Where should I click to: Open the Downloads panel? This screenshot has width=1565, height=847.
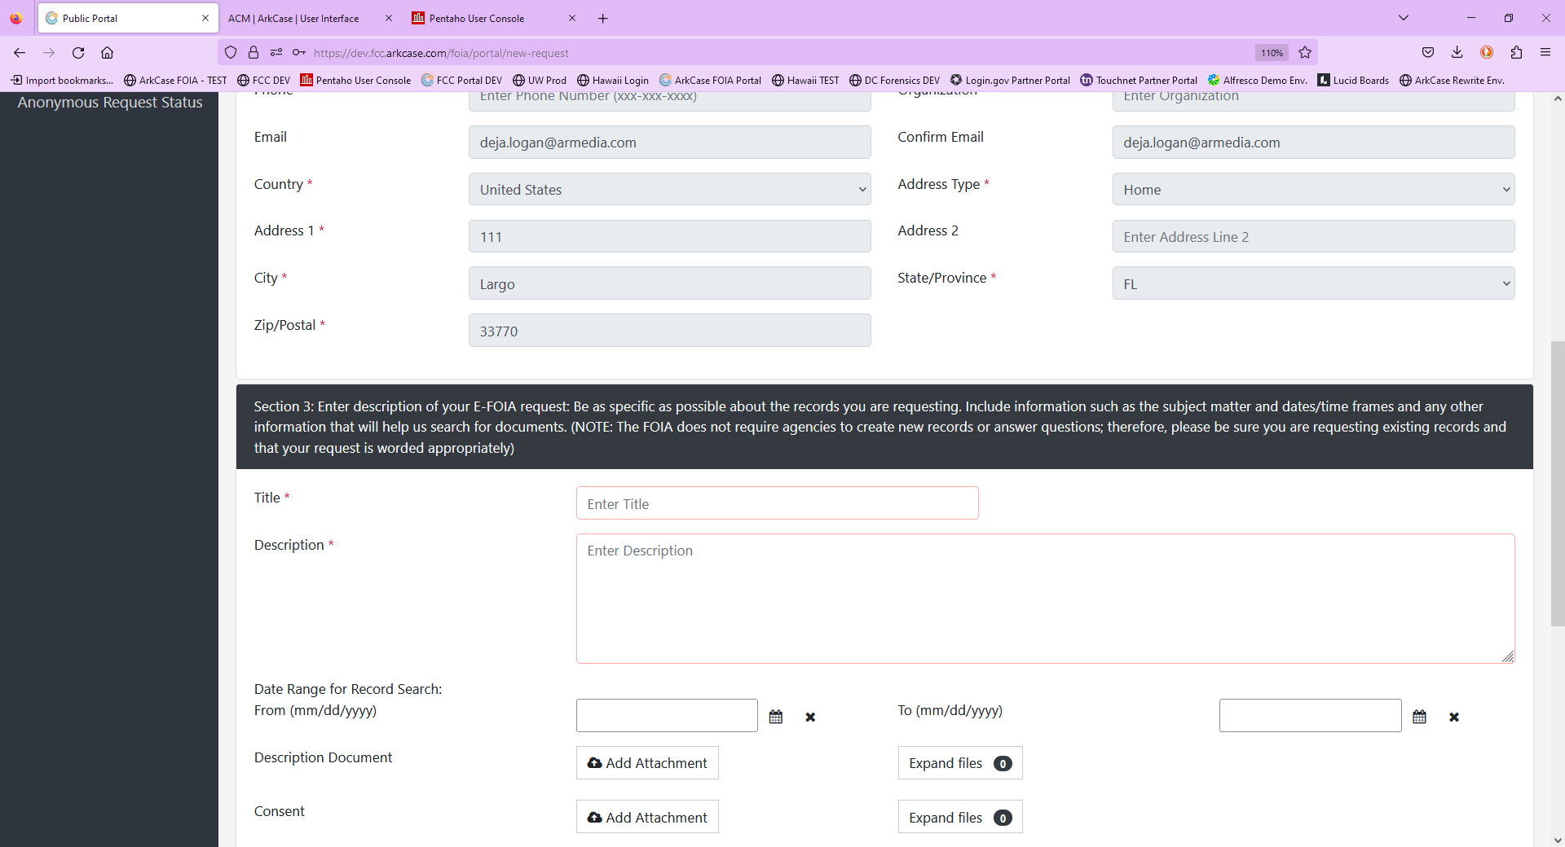click(1457, 53)
